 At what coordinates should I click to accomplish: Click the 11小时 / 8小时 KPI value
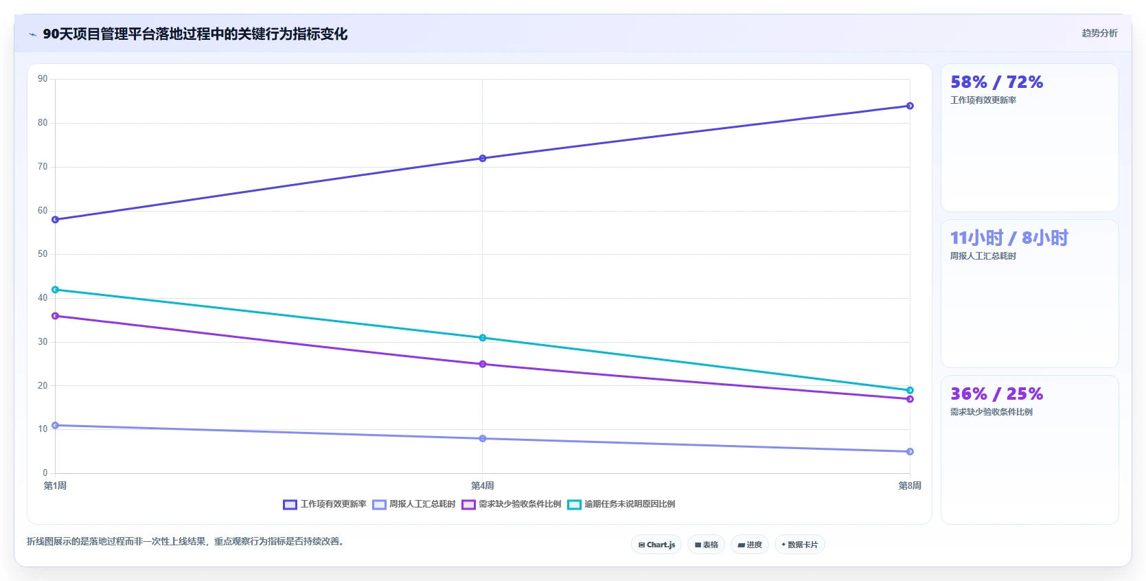1009,238
